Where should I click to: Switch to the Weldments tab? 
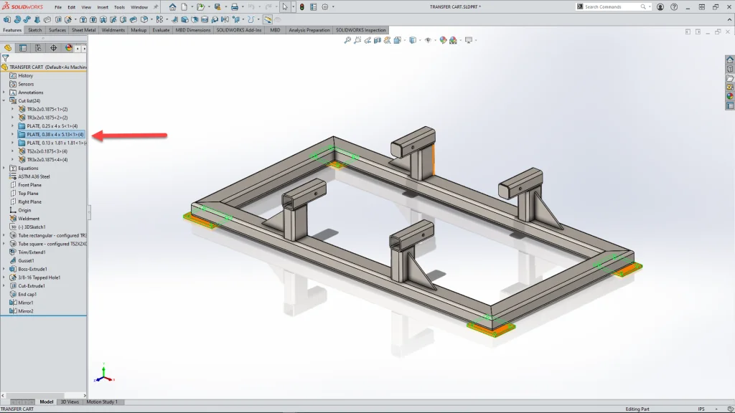coord(113,30)
